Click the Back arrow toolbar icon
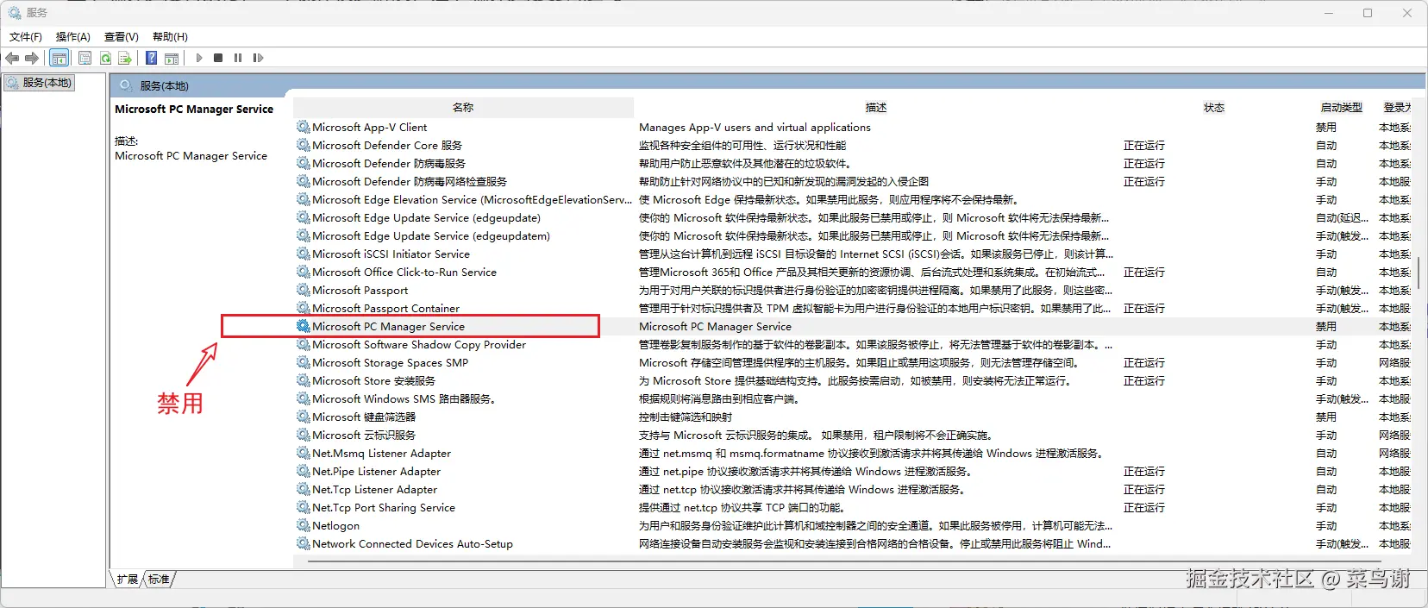1428x608 pixels. [x=12, y=58]
